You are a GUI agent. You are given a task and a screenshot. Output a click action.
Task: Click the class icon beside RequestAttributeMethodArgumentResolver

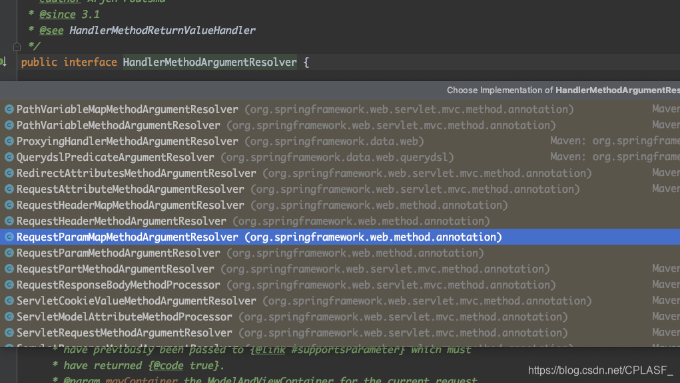(x=9, y=189)
